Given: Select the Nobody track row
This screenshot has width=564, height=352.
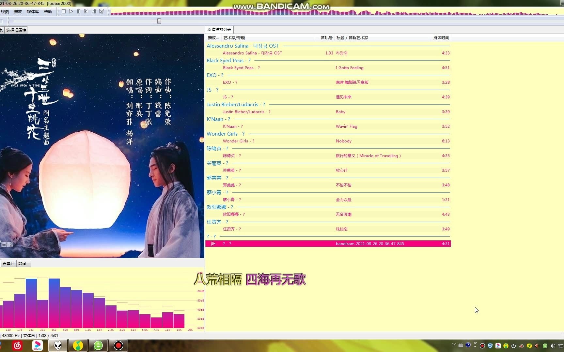Looking at the screenshot, I should point(328,141).
